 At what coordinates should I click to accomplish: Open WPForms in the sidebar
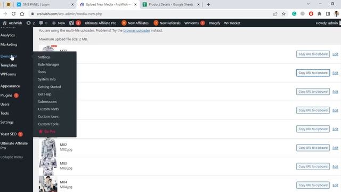pyautogui.click(x=8, y=74)
